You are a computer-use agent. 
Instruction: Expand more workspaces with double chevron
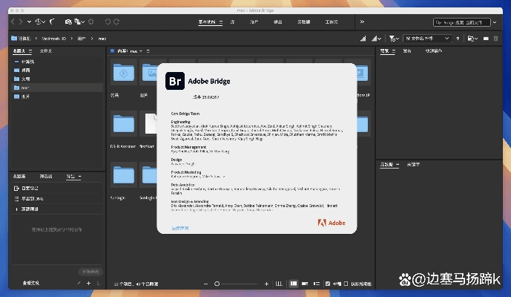[362, 22]
